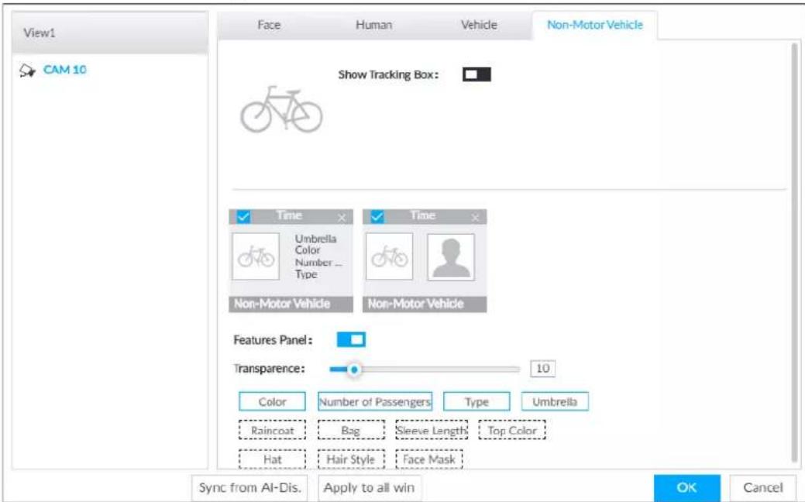Viewport: 805px width, 502px height.
Task: Click the Transparence value field
Action: [x=542, y=369]
